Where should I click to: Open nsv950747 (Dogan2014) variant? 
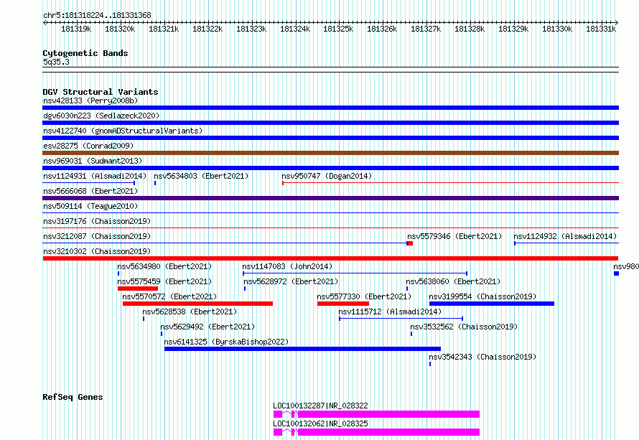(x=327, y=176)
